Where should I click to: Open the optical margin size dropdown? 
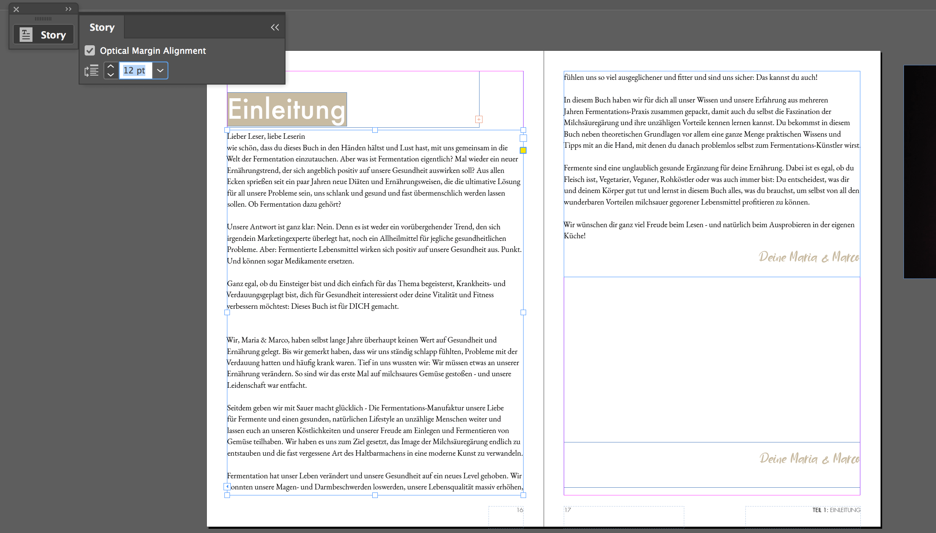(160, 70)
